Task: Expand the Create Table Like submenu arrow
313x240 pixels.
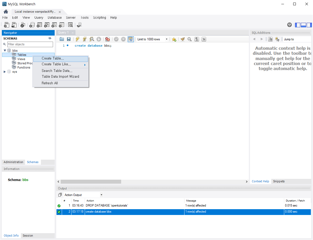Action: [x=85, y=65]
